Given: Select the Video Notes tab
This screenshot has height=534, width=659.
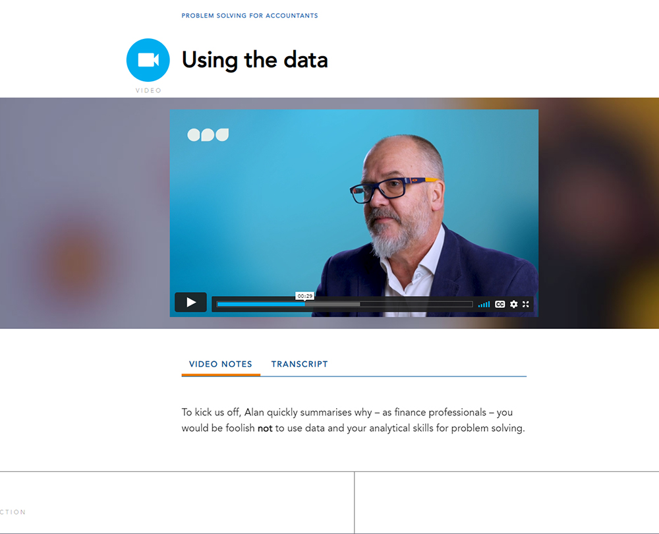Looking at the screenshot, I should pyautogui.click(x=221, y=364).
